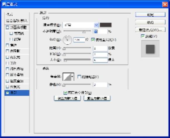Select the highlighted Drop Shadow entry

[17, 93]
